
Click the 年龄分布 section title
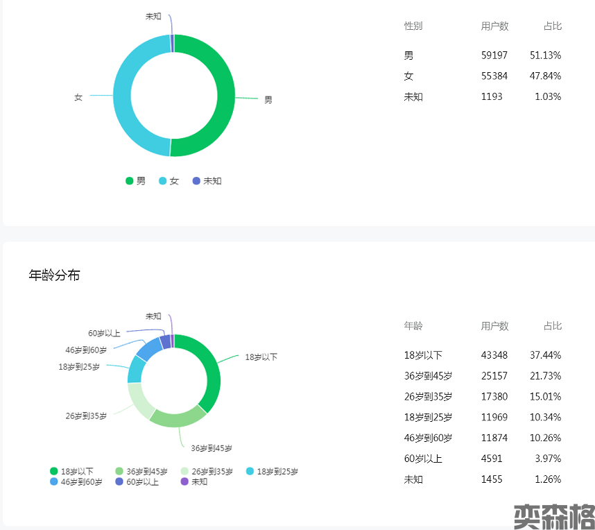54,275
